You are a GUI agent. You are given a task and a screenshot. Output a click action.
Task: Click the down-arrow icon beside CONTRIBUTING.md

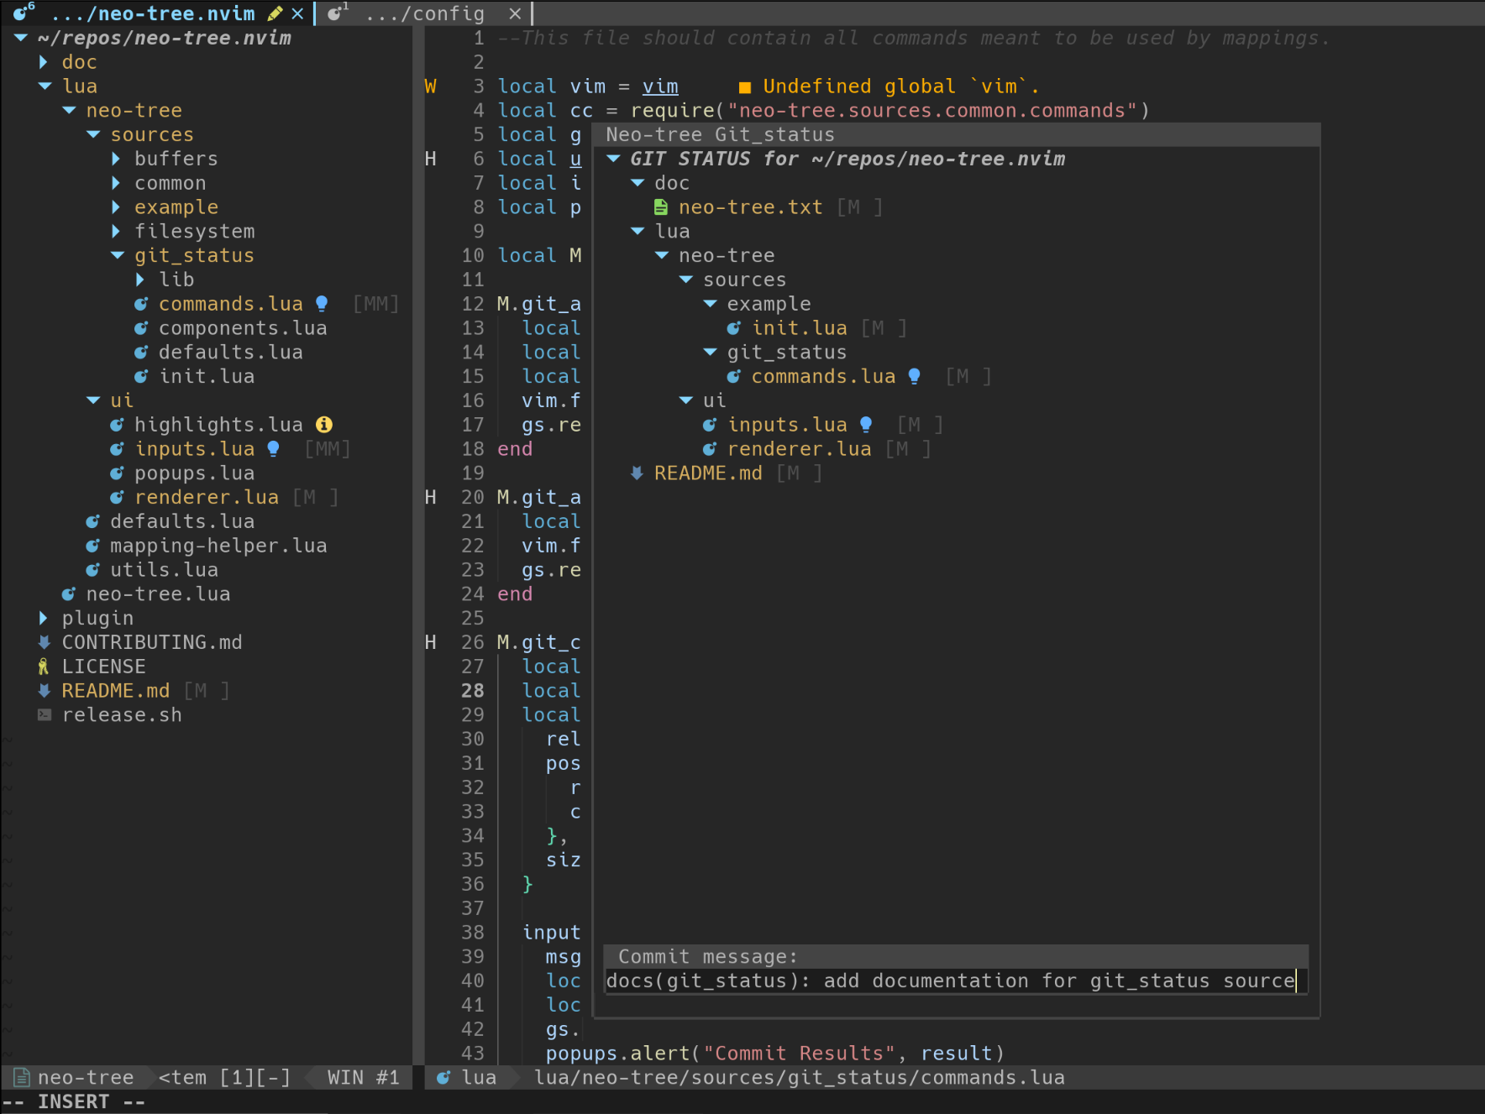tap(43, 642)
